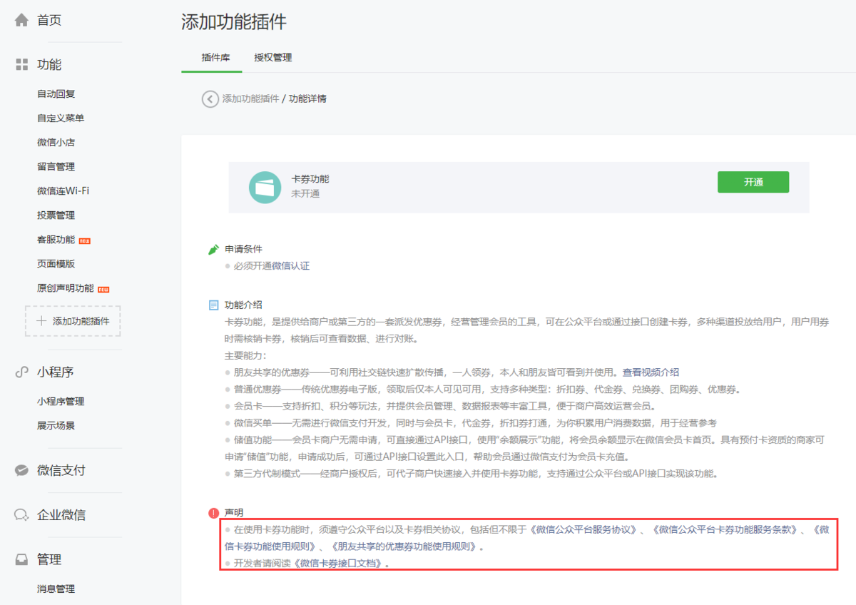Viewport: 856px width, 605px height.
Task: Click the 查看视频介绍 link
Action: pyautogui.click(x=651, y=372)
